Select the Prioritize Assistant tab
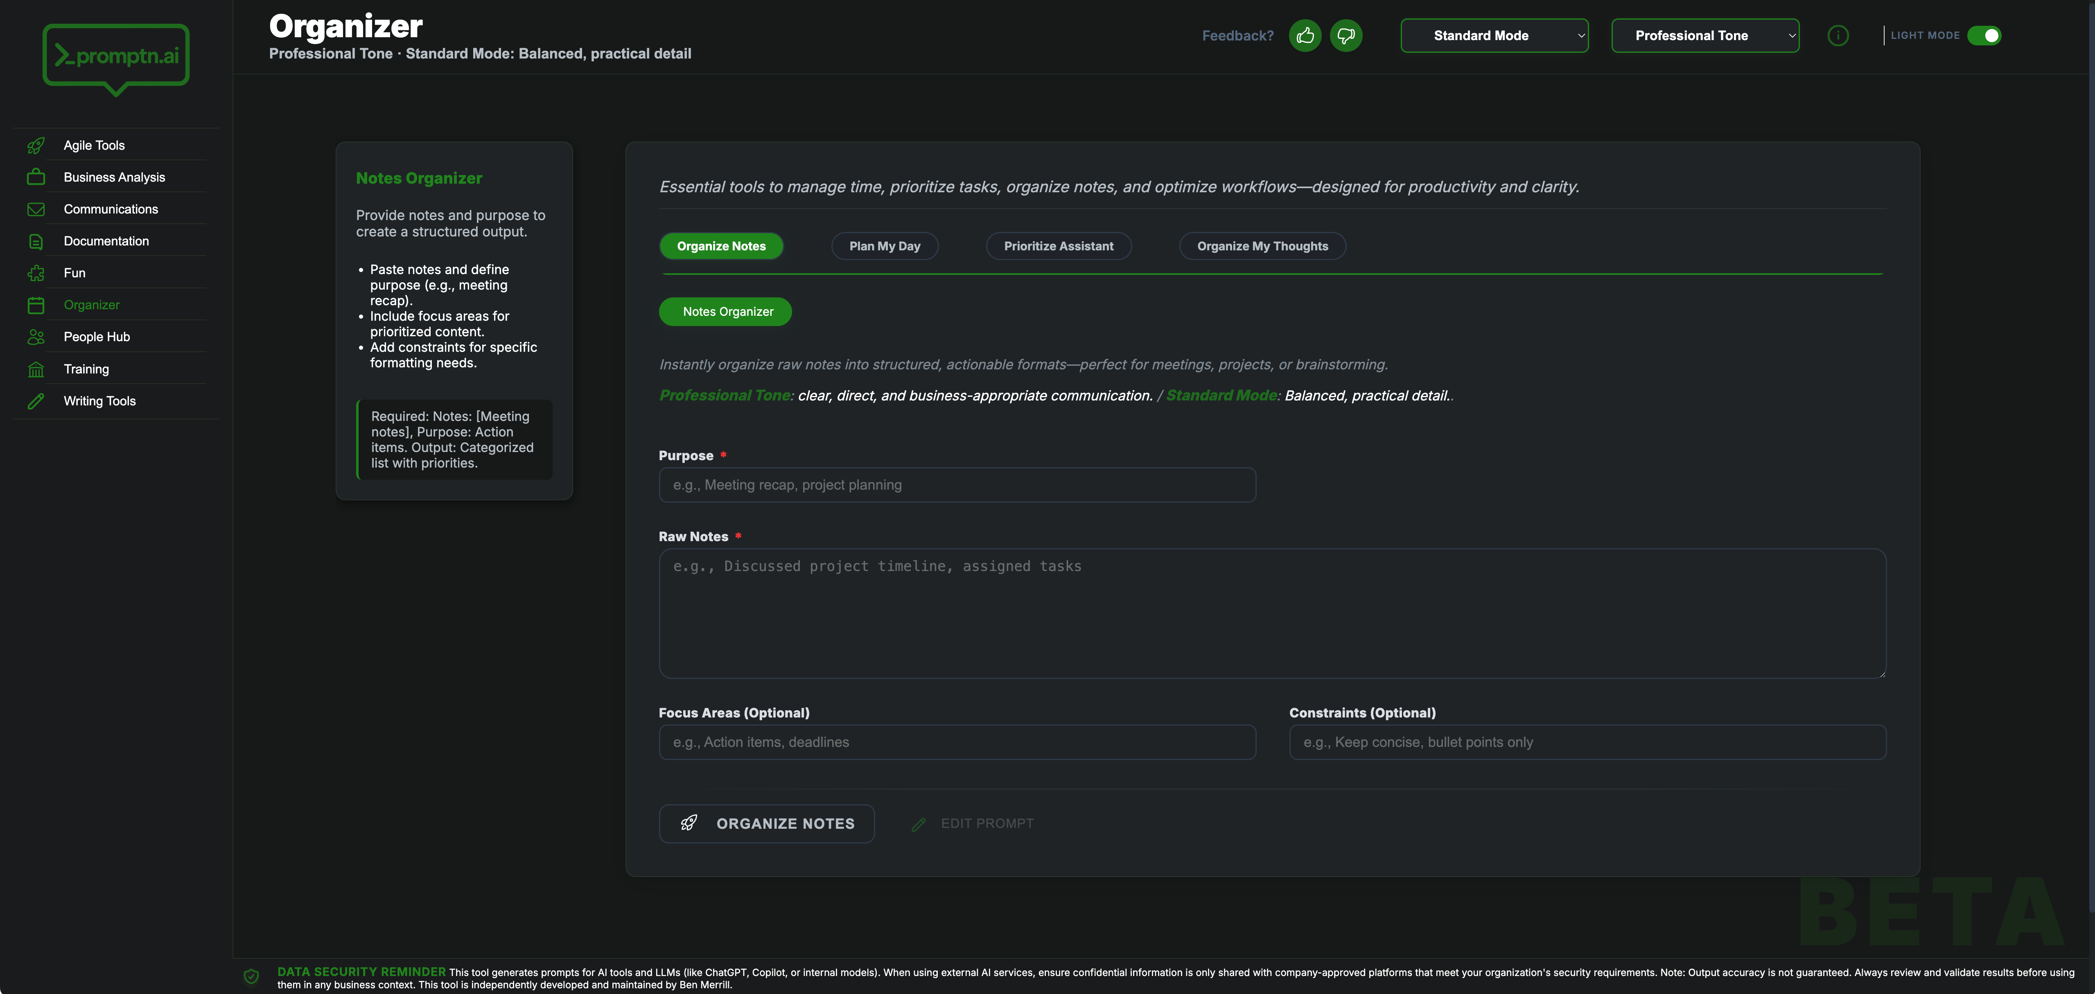The width and height of the screenshot is (2095, 994). [1058, 246]
